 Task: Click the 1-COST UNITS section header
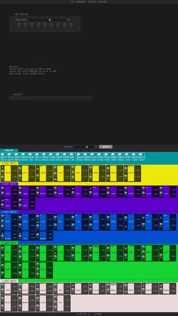(x=9, y=281)
